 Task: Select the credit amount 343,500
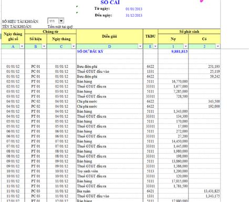214,102
